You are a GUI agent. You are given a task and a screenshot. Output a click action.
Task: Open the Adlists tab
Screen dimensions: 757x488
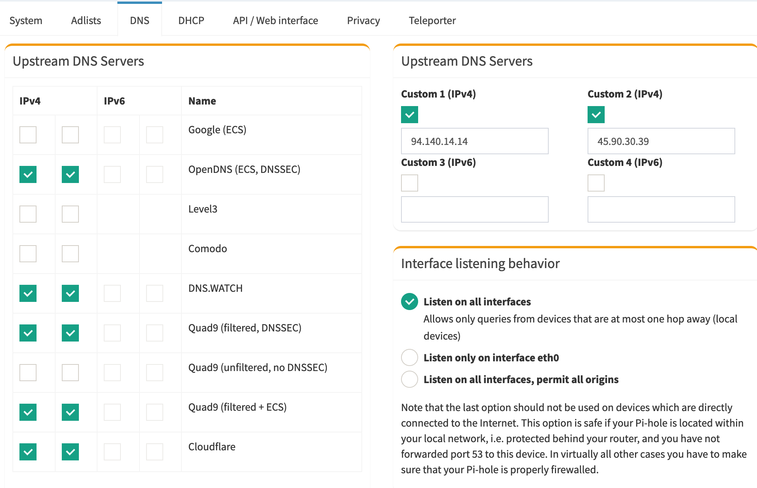[85, 20]
